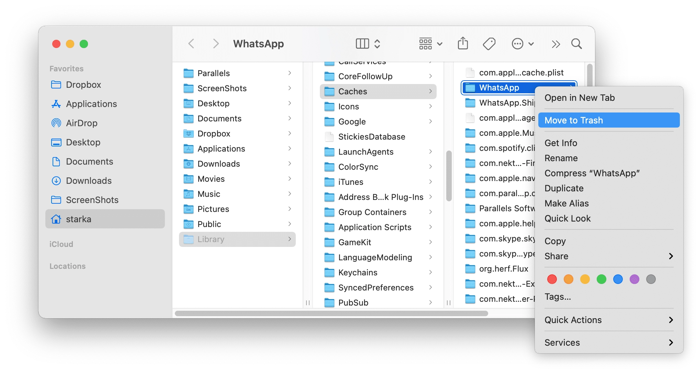Open Desktop in the Favorites sidebar

click(105, 142)
